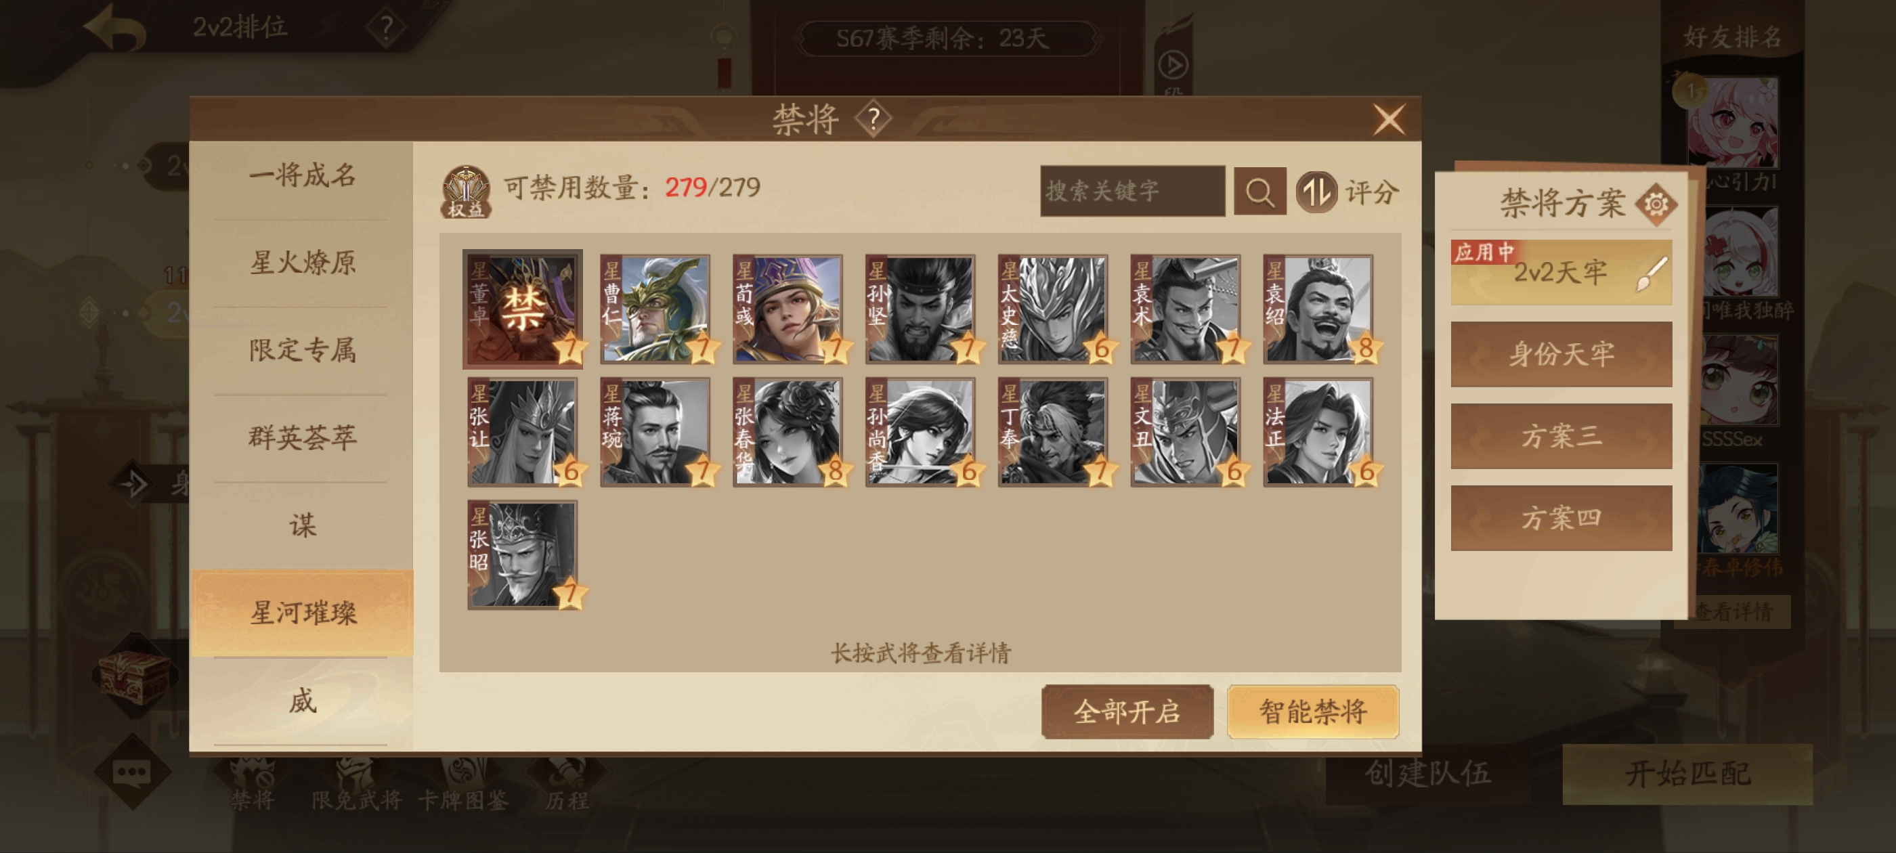Open the 禁将方案 settings gear icon
The width and height of the screenshot is (1896, 853).
coord(1656,203)
